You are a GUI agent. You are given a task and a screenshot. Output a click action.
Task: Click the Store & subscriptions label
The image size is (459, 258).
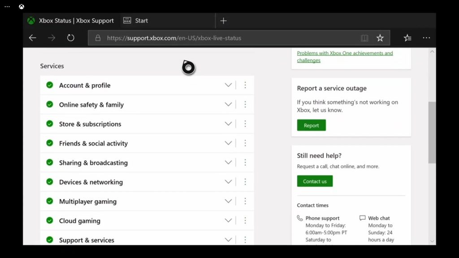pyautogui.click(x=90, y=124)
